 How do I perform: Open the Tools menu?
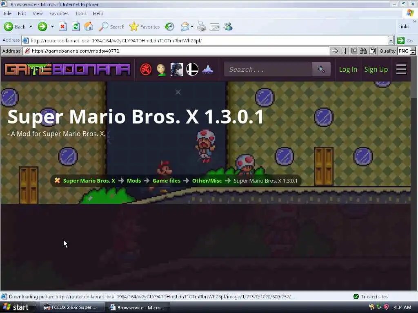[81, 13]
